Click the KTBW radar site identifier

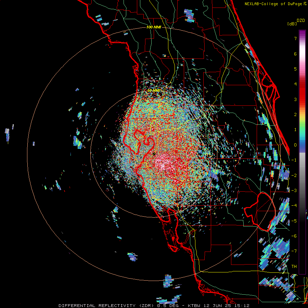click(x=195, y=306)
